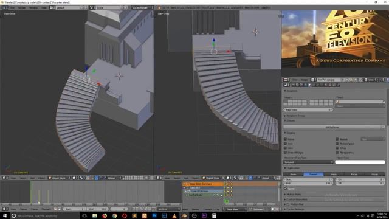Open the Particles properties tab icon
The image size is (389, 219).
point(334,85)
